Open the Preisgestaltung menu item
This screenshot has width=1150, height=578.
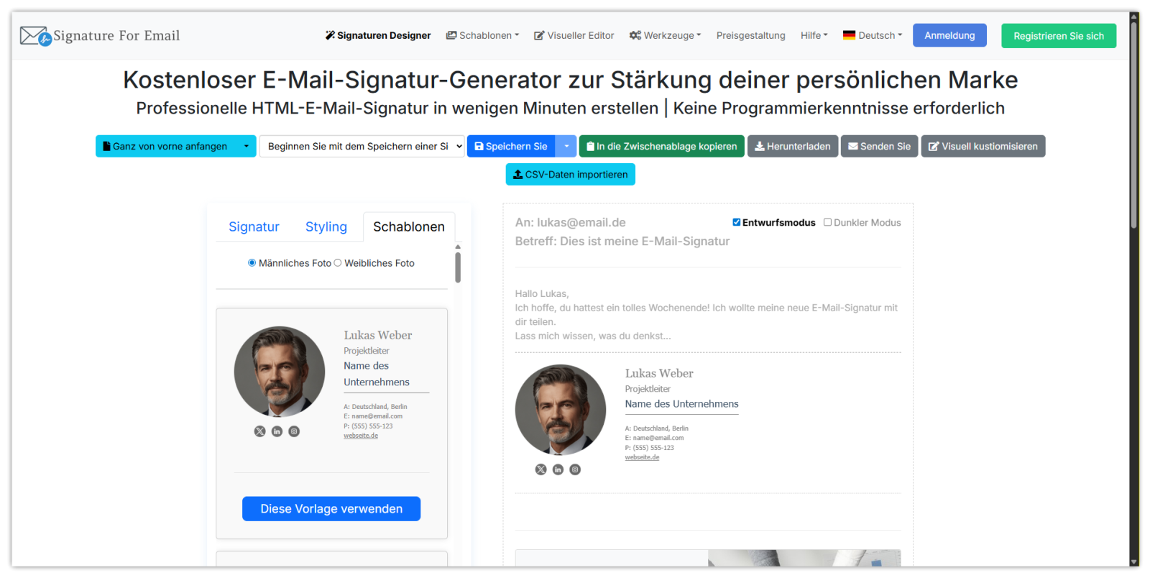click(750, 35)
